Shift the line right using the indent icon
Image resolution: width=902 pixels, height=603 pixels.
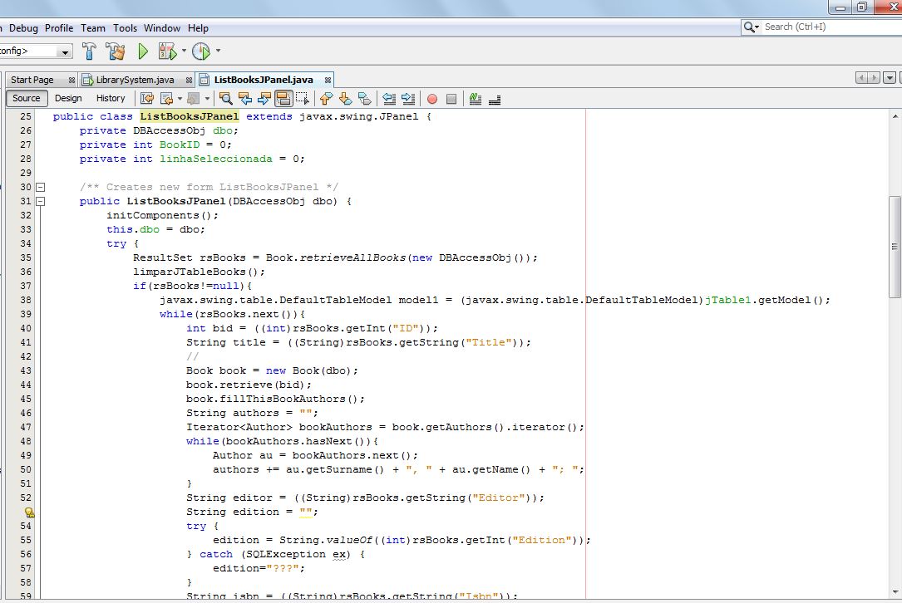408,98
